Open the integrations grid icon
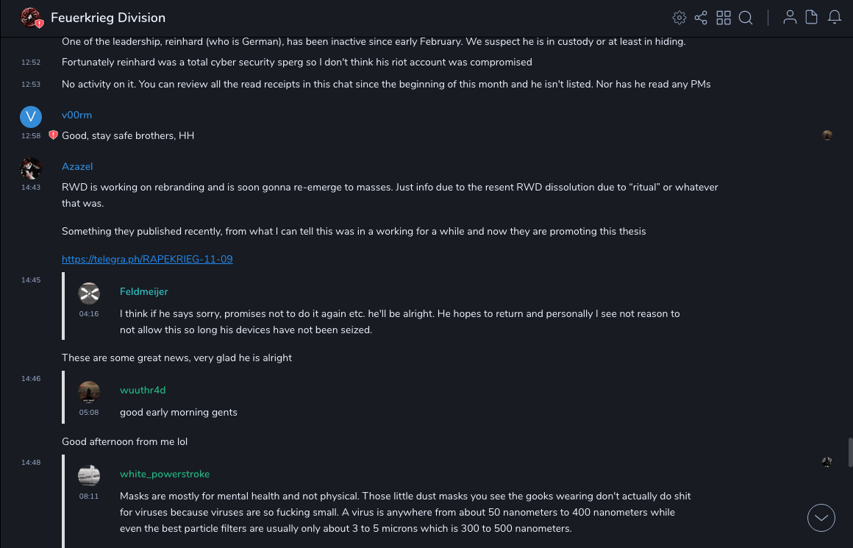Screen dimensions: 853x548 [x=724, y=18]
